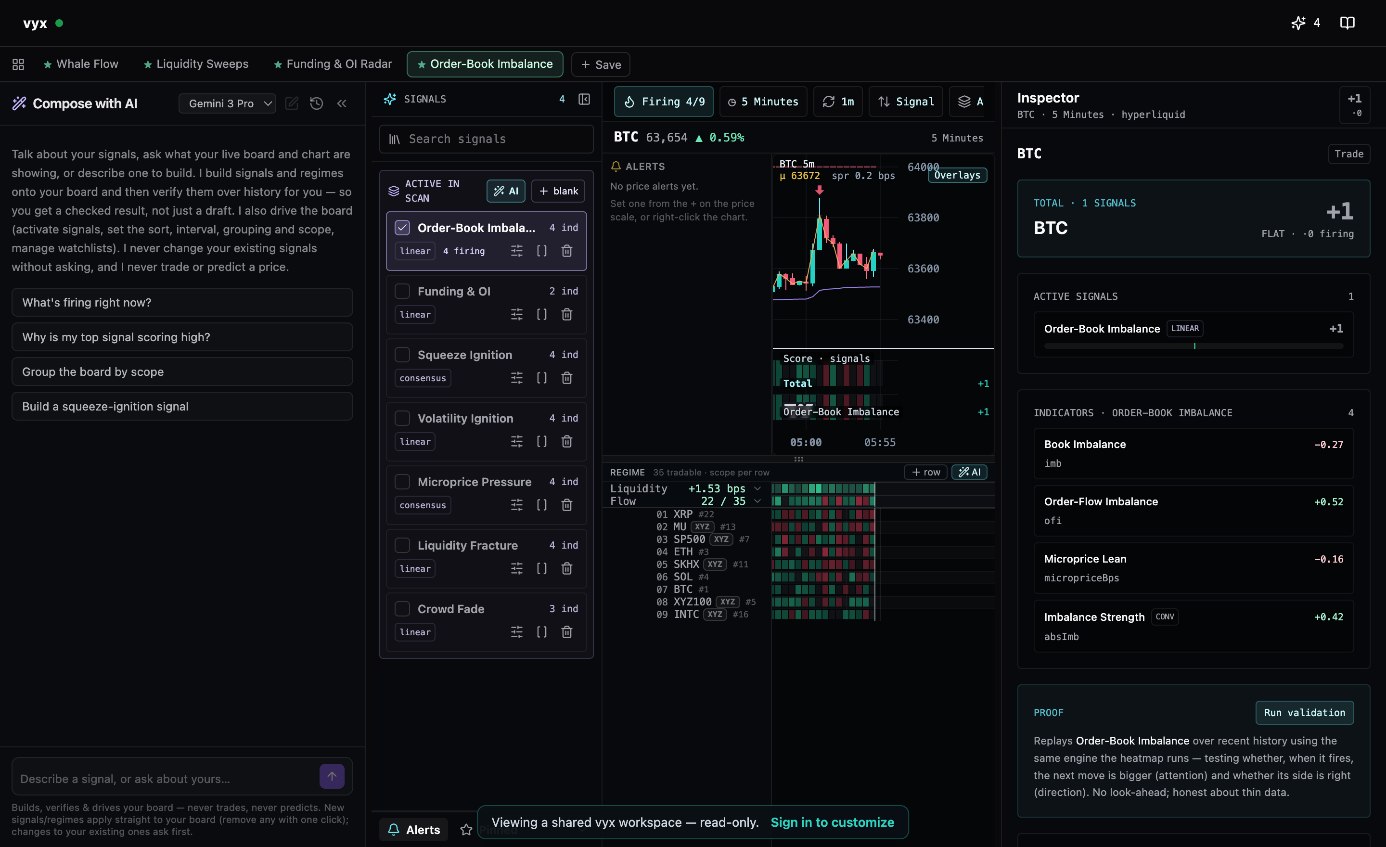Delete the Liquidity Fracture signal
1386x847 pixels.
point(567,569)
